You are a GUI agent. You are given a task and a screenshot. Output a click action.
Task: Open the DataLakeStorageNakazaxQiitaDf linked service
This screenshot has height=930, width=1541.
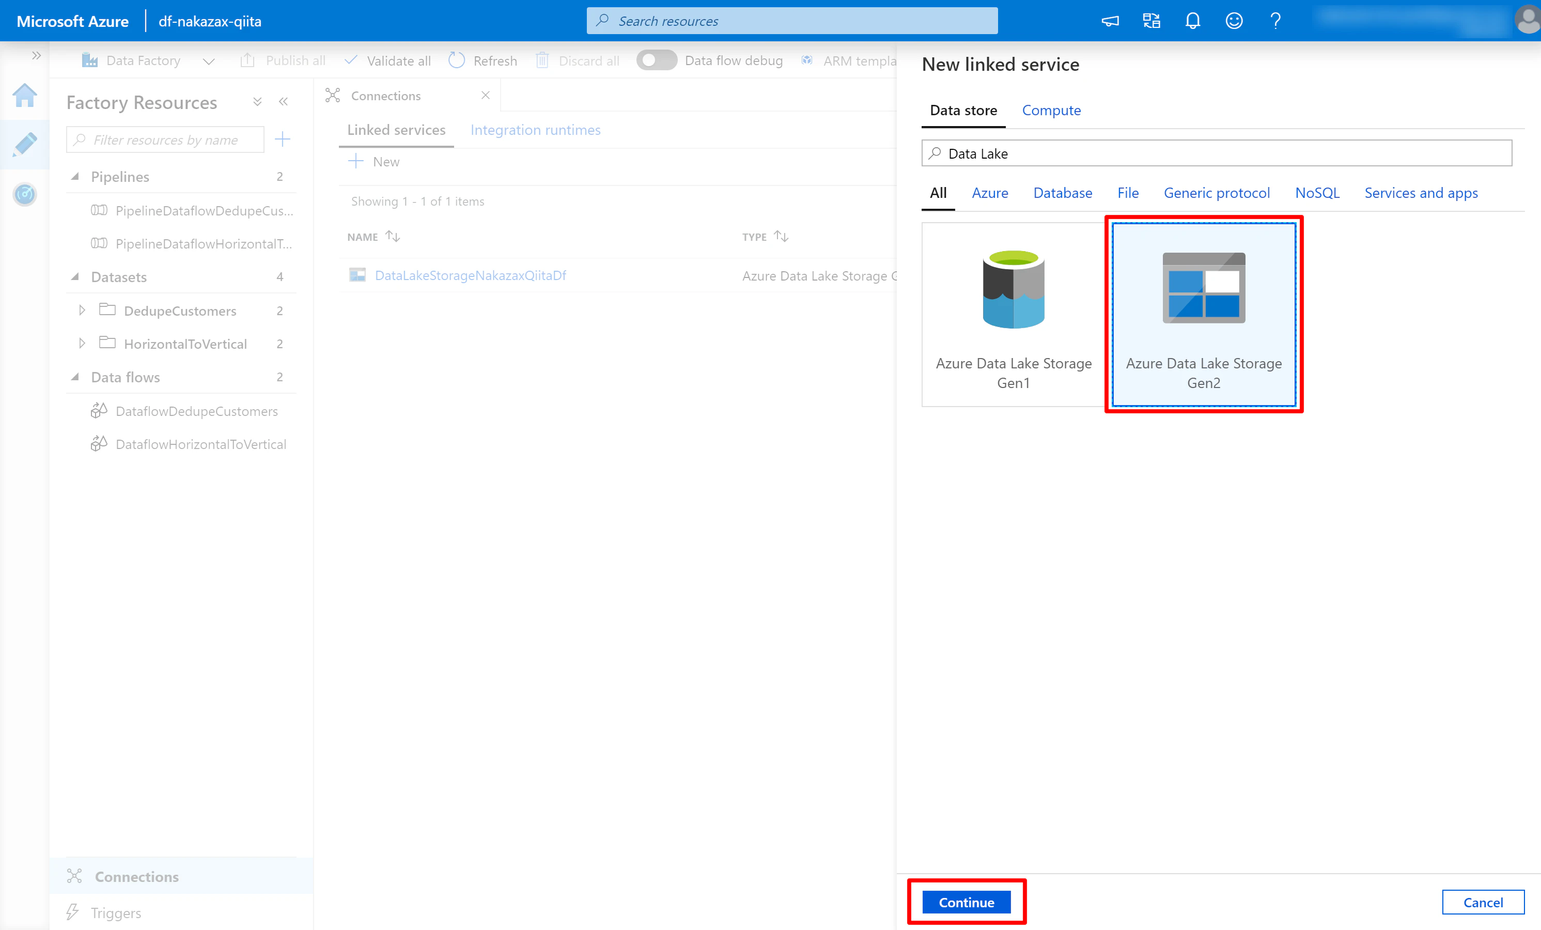point(470,275)
